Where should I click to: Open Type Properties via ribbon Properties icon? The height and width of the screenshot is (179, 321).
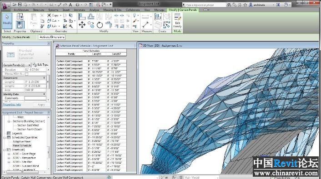(20, 16)
